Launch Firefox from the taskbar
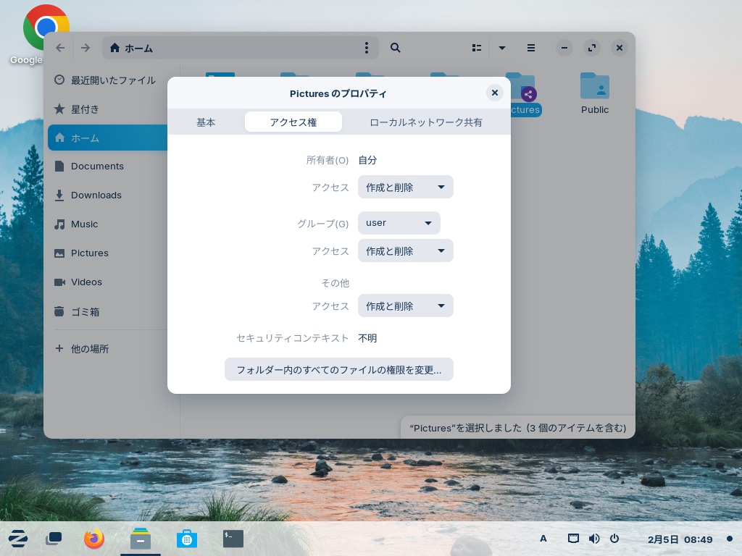 pos(94,539)
